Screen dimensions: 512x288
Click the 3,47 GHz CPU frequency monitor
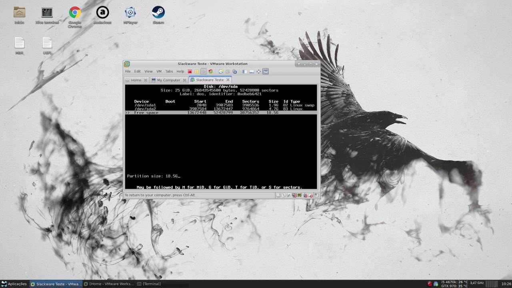click(x=477, y=283)
